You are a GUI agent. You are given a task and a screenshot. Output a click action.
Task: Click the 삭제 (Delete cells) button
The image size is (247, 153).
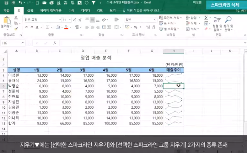(x=193, y=23)
